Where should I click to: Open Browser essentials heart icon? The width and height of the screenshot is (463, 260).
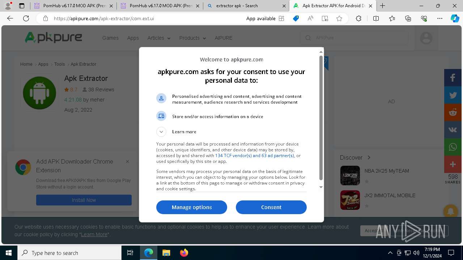[424, 18]
